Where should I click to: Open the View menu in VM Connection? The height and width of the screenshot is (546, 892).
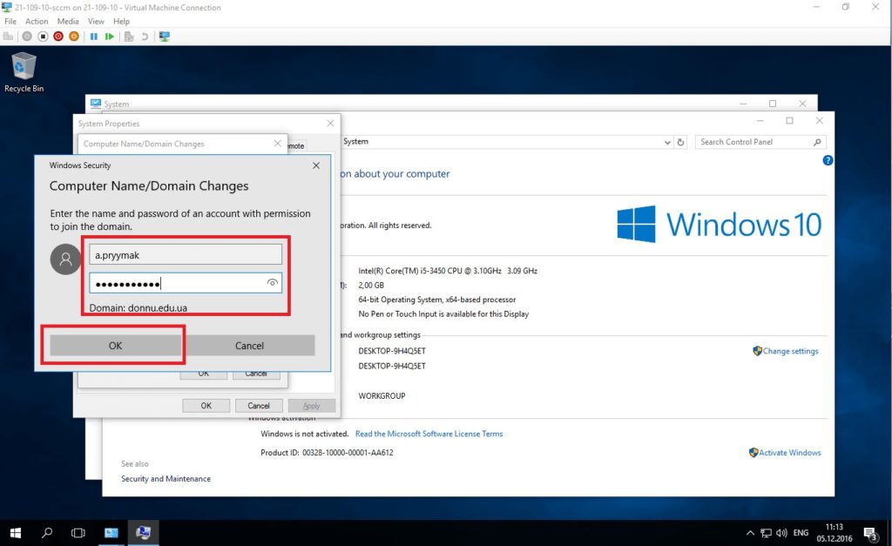pos(96,21)
